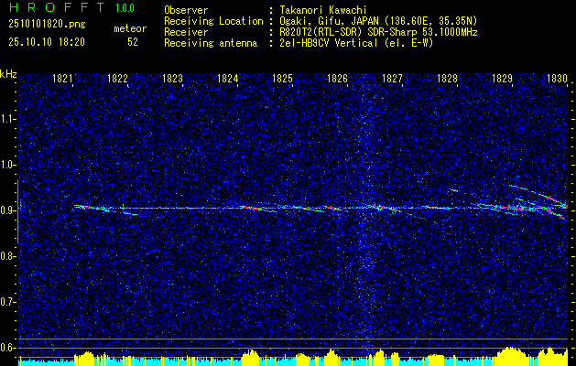This screenshot has width=576, height=366.
Task: Click the 0.7 kHz frequency label
Action: [x=7, y=302]
